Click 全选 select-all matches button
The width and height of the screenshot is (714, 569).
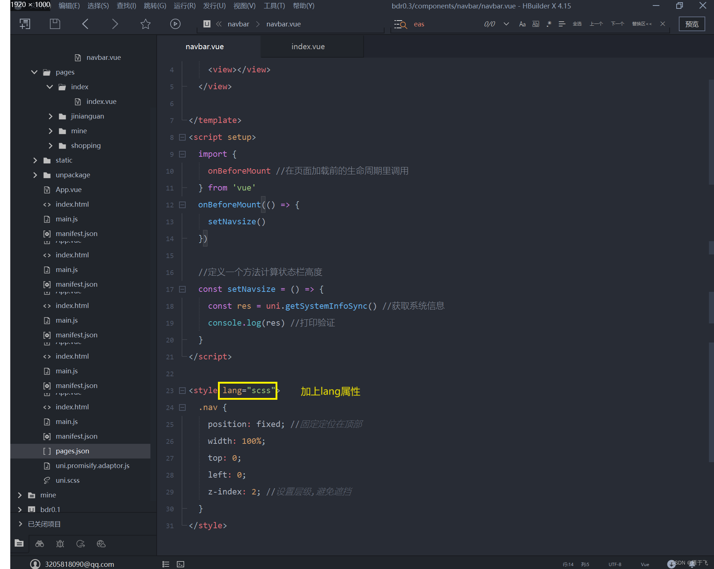pos(577,24)
